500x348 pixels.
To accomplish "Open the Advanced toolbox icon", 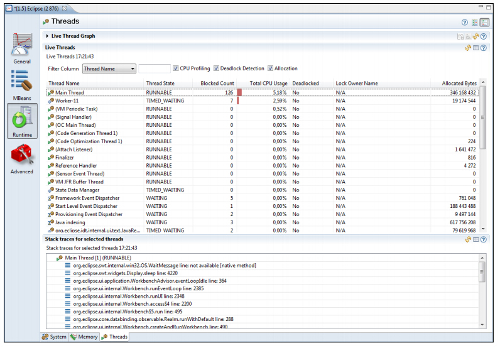I will coord(21,156).
